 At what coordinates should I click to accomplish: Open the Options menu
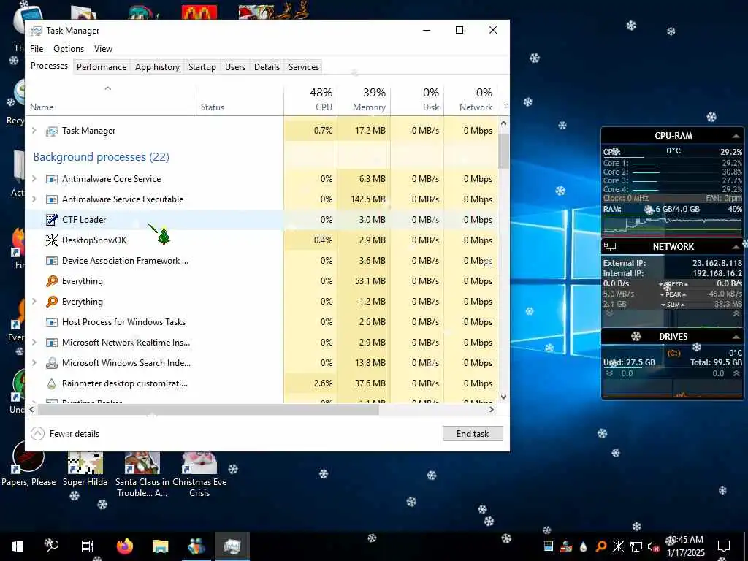[69, 49]
